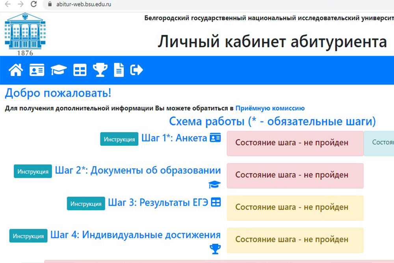Click the home icon in blue navbar
The height and width of the screenshot is (263, 394).
16,70
